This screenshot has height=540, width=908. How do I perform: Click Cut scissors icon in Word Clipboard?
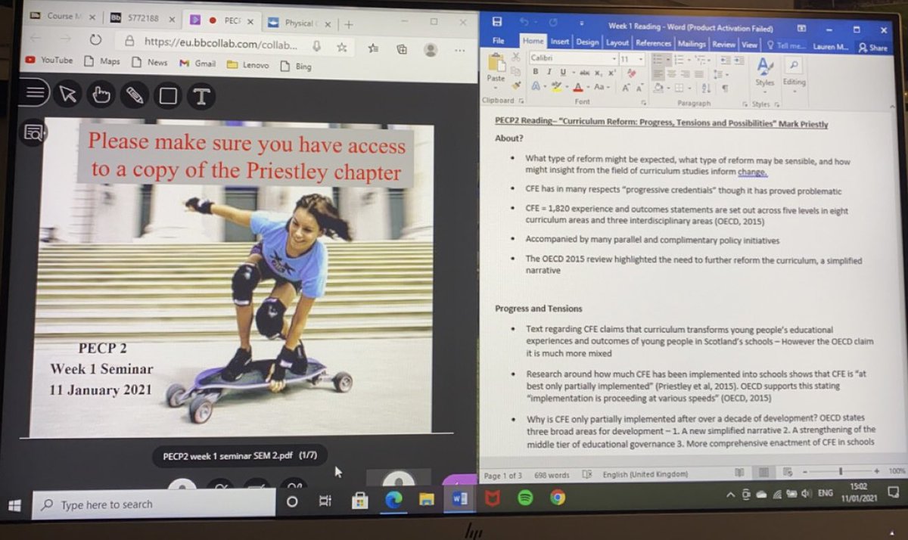click(x=516, y=57)
